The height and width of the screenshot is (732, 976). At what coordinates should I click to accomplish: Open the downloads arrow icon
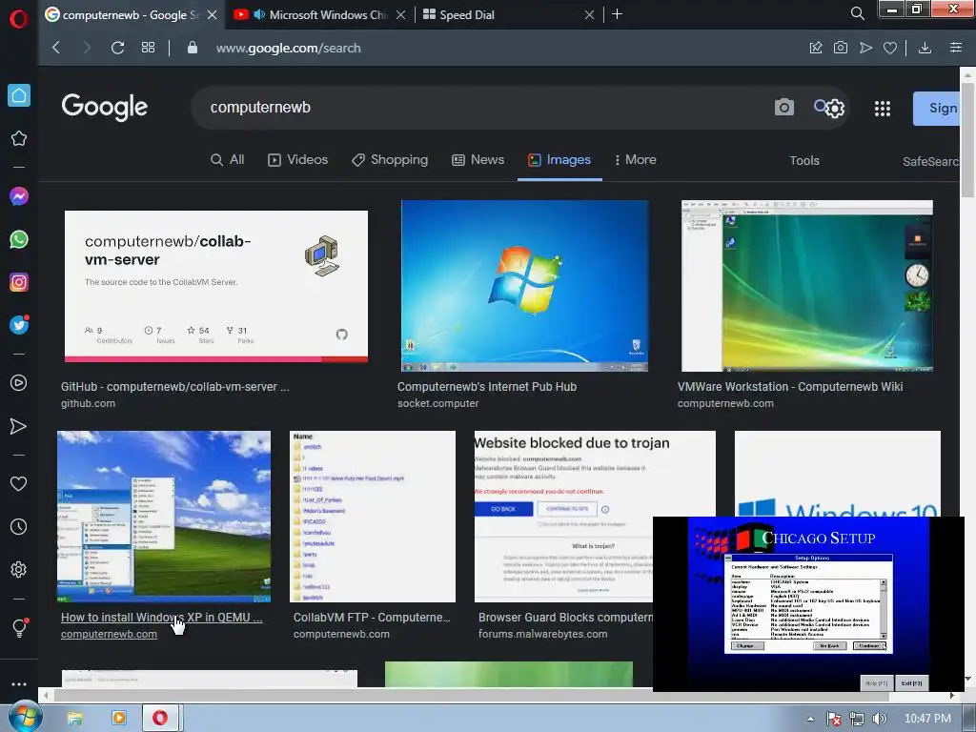[925, 48]
